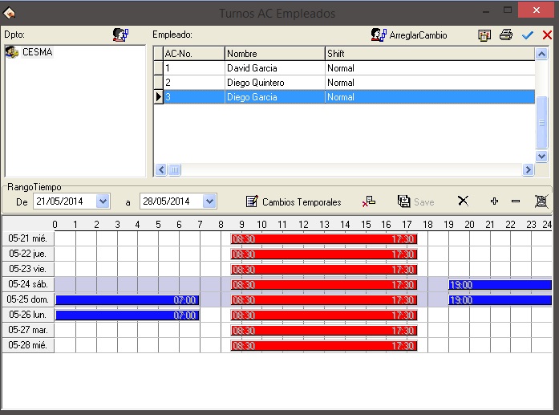Click the red X cancel icon
The height and width of the screenshot is (415, 559).
pyautogui.click(x=547, y=35)
